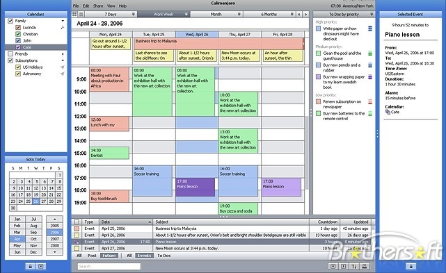Select the Future filter
This screenshot has height=273, width=446.
(x=109, y=256)
